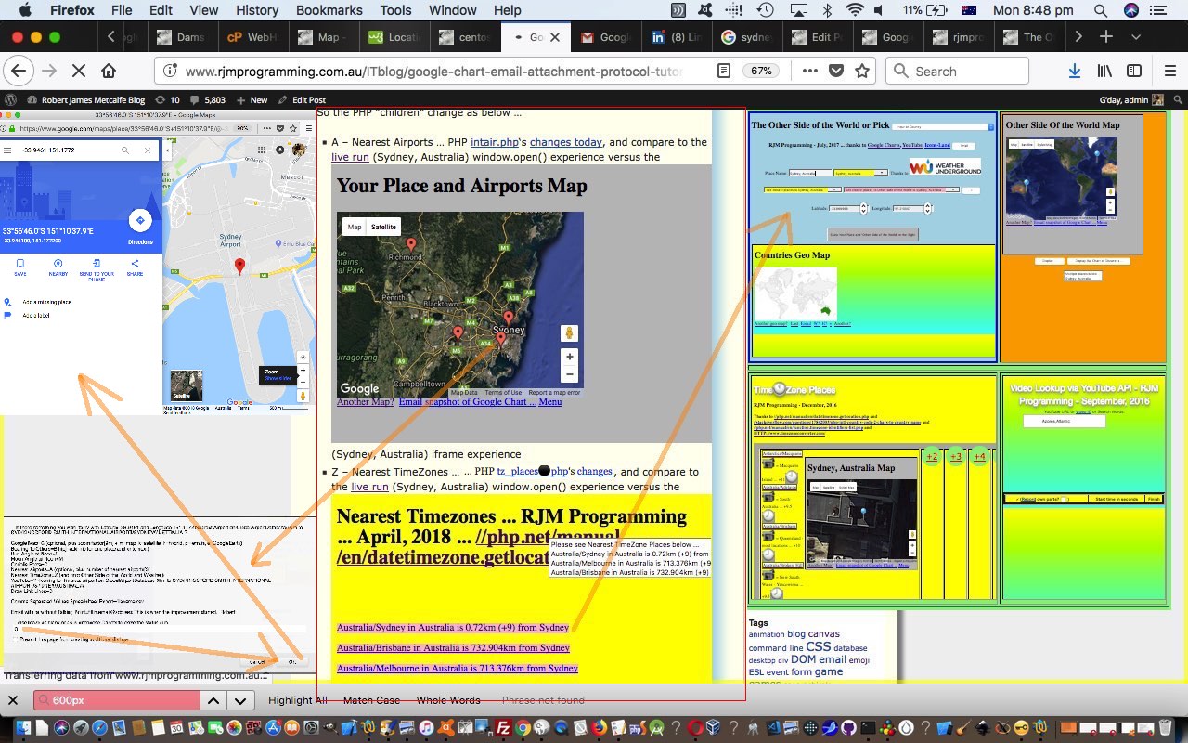
Task: Open the Australia/Melbourne 713.376km link
Action: point(457,668)
